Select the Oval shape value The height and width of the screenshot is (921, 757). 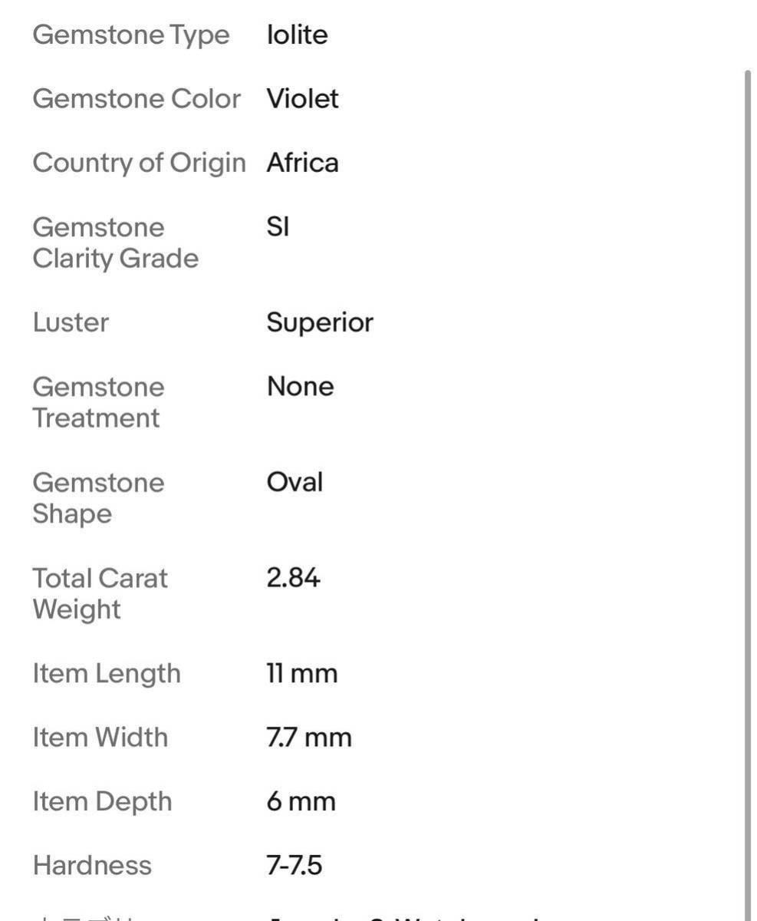pyautogui.click(x=295, y=483)
